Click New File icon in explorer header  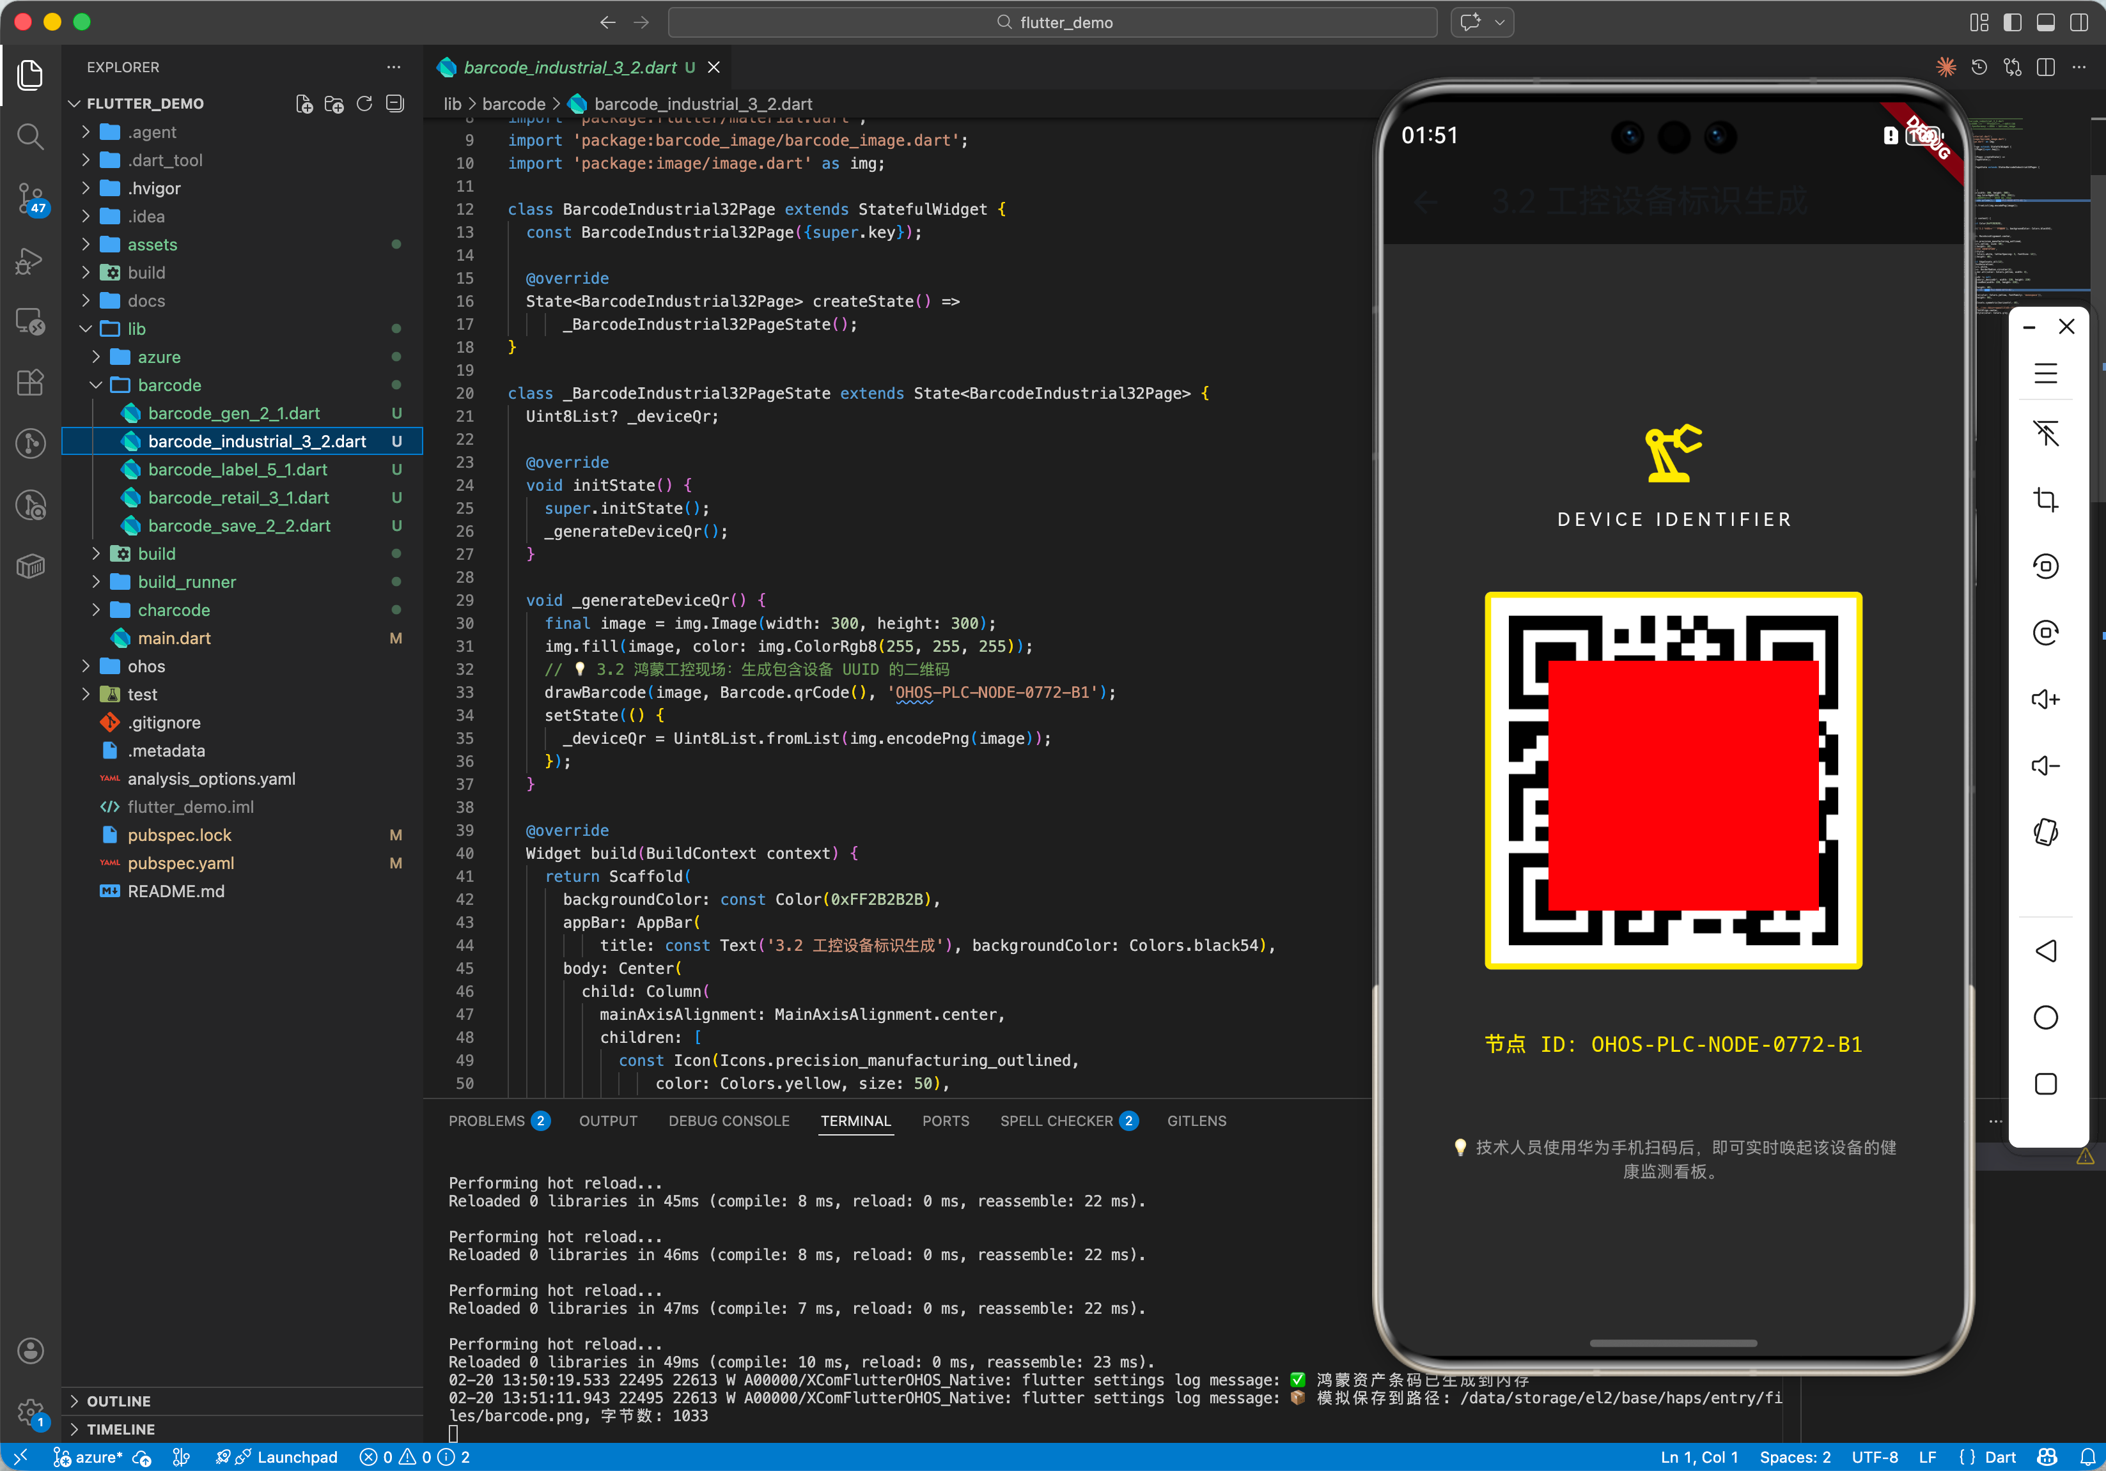pyautogui.click(x=304, y=104)
